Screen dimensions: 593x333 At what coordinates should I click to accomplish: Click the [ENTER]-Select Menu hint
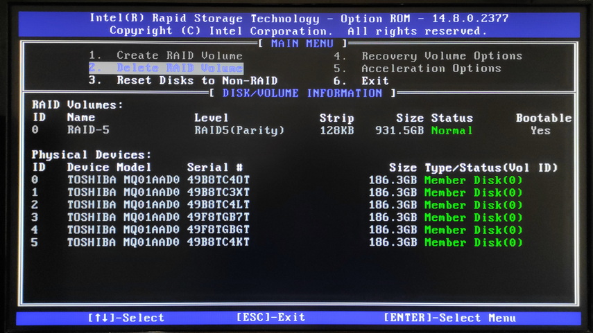[449, 318]
